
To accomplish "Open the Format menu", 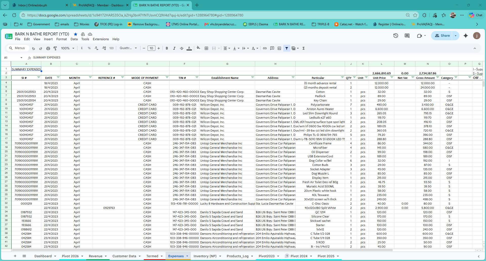I will 62,39.
